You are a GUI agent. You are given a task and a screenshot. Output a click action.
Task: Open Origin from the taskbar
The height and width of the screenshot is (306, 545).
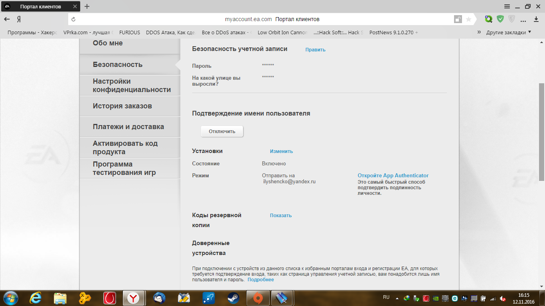pyautogui.click(x=258, y=298)
